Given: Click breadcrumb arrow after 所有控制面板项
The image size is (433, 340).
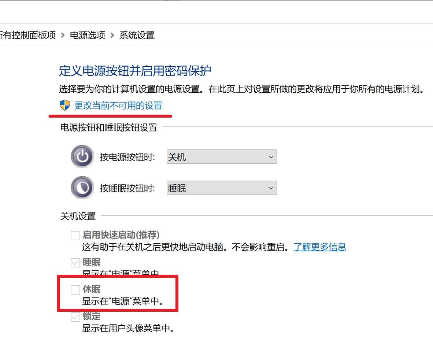Looking at the screenshot, I should [63, 35].
